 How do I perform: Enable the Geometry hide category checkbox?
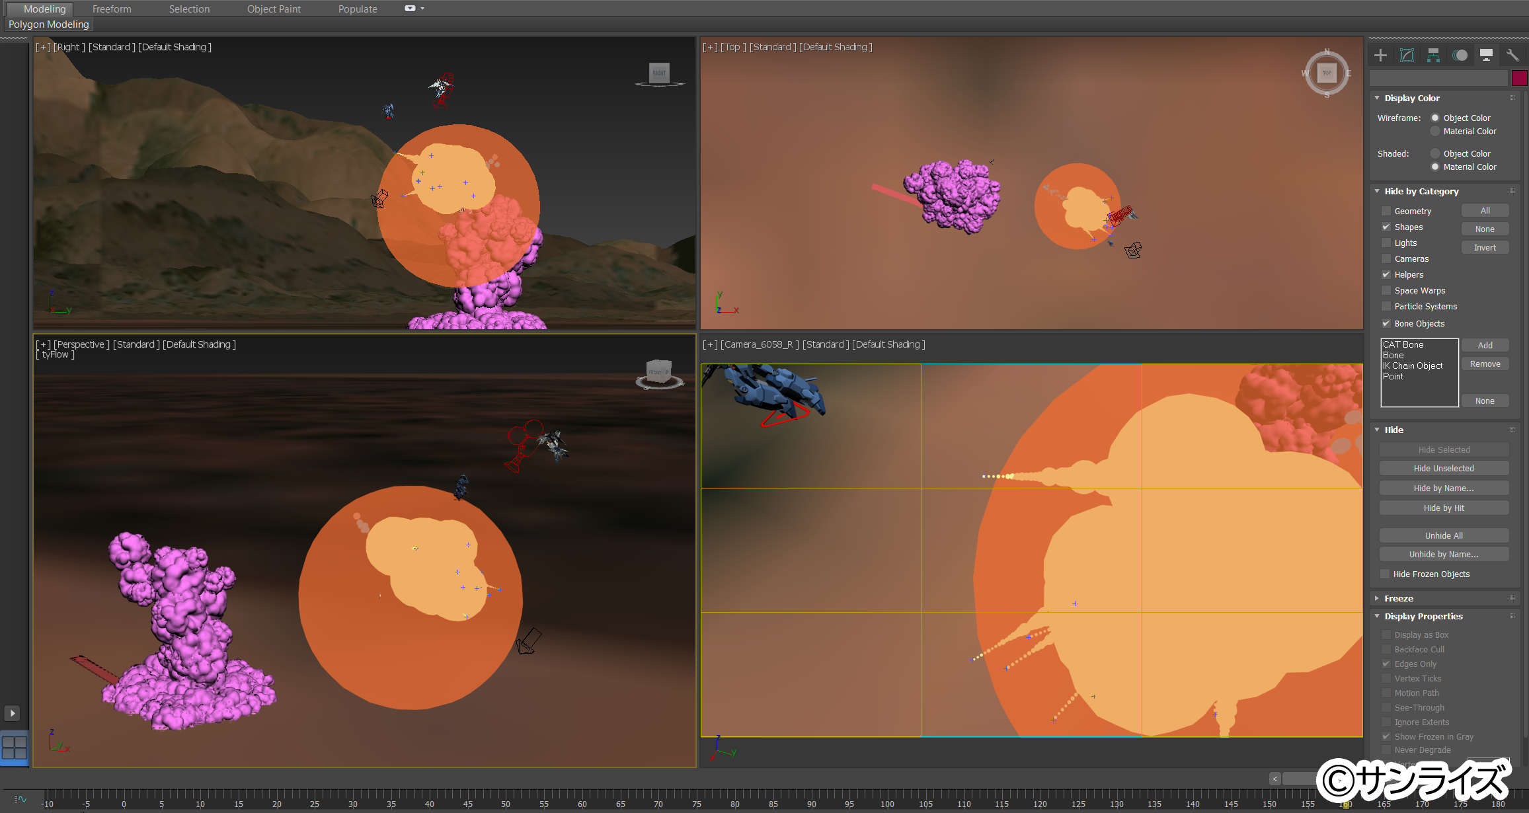point(1386,211)
